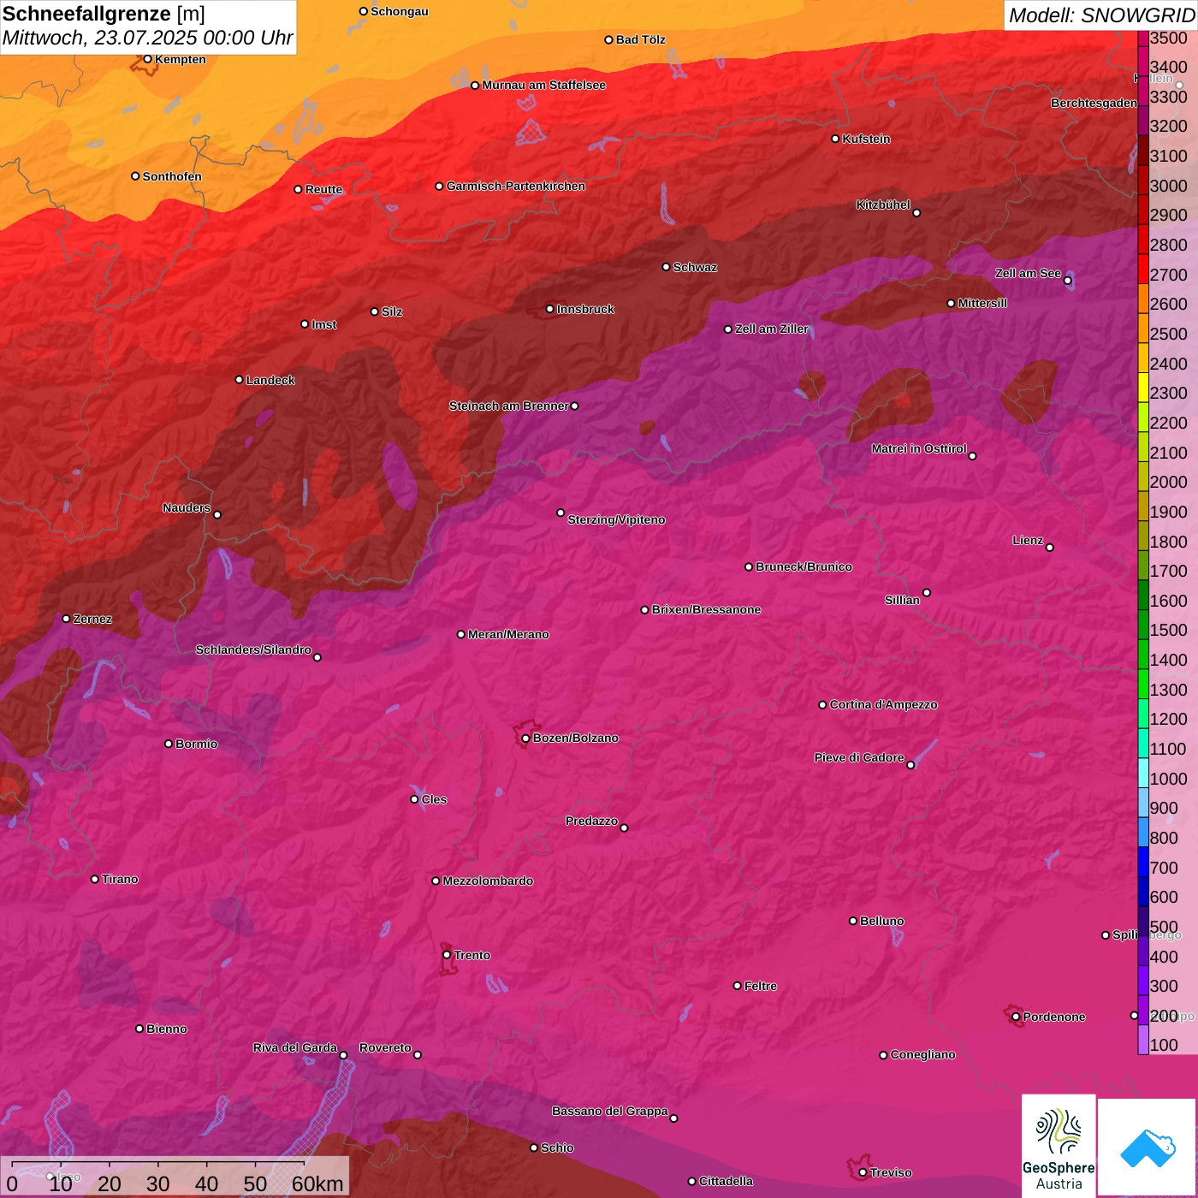Select the Trento city marker dot

click(x=447, y=955)
